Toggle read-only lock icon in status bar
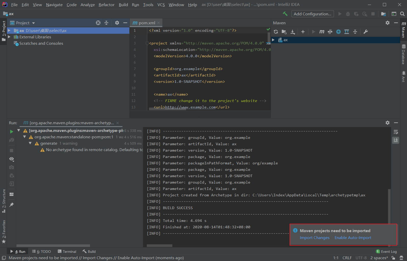407x261 pixels. pos(393,258)
